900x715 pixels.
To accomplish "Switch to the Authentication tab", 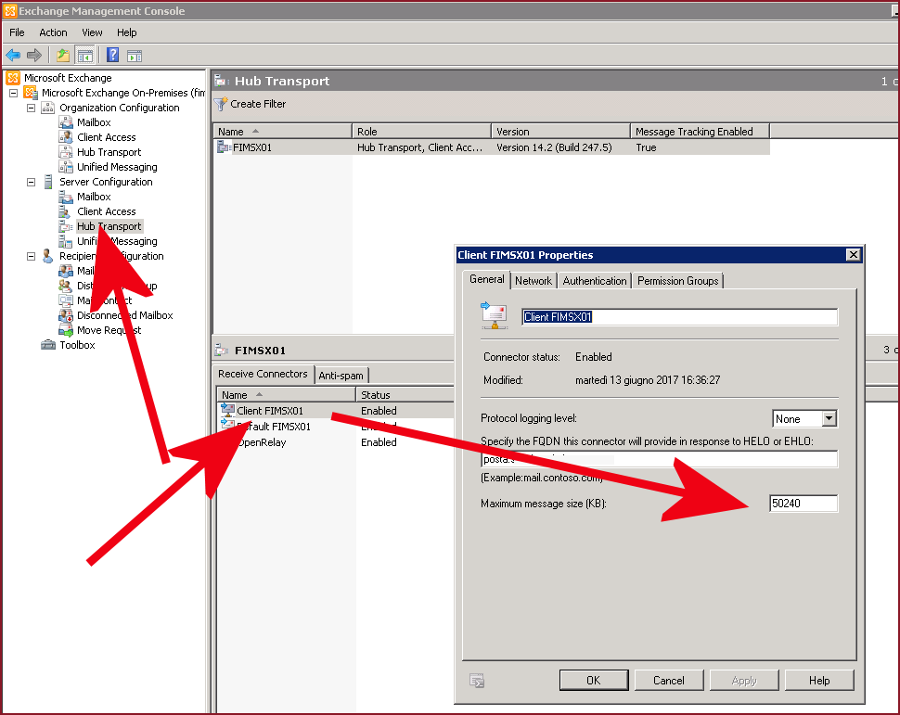I will pyautogui.click(x=595, y=281).
